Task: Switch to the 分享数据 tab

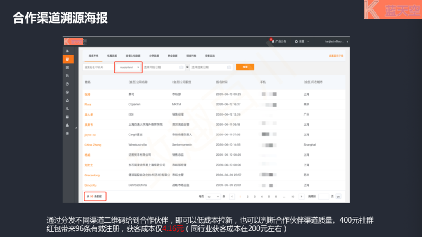Action: click(154, 56)
